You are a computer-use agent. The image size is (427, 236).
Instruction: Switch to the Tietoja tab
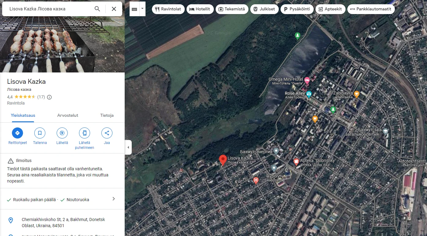[107, 115]
